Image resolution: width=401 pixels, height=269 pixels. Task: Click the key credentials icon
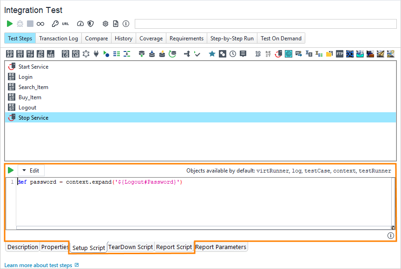coord(55,24)
